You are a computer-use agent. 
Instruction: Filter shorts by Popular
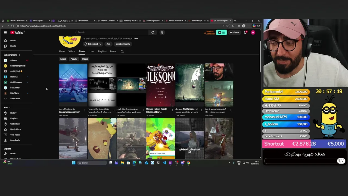pyautogui.click(x=74, y=59)
